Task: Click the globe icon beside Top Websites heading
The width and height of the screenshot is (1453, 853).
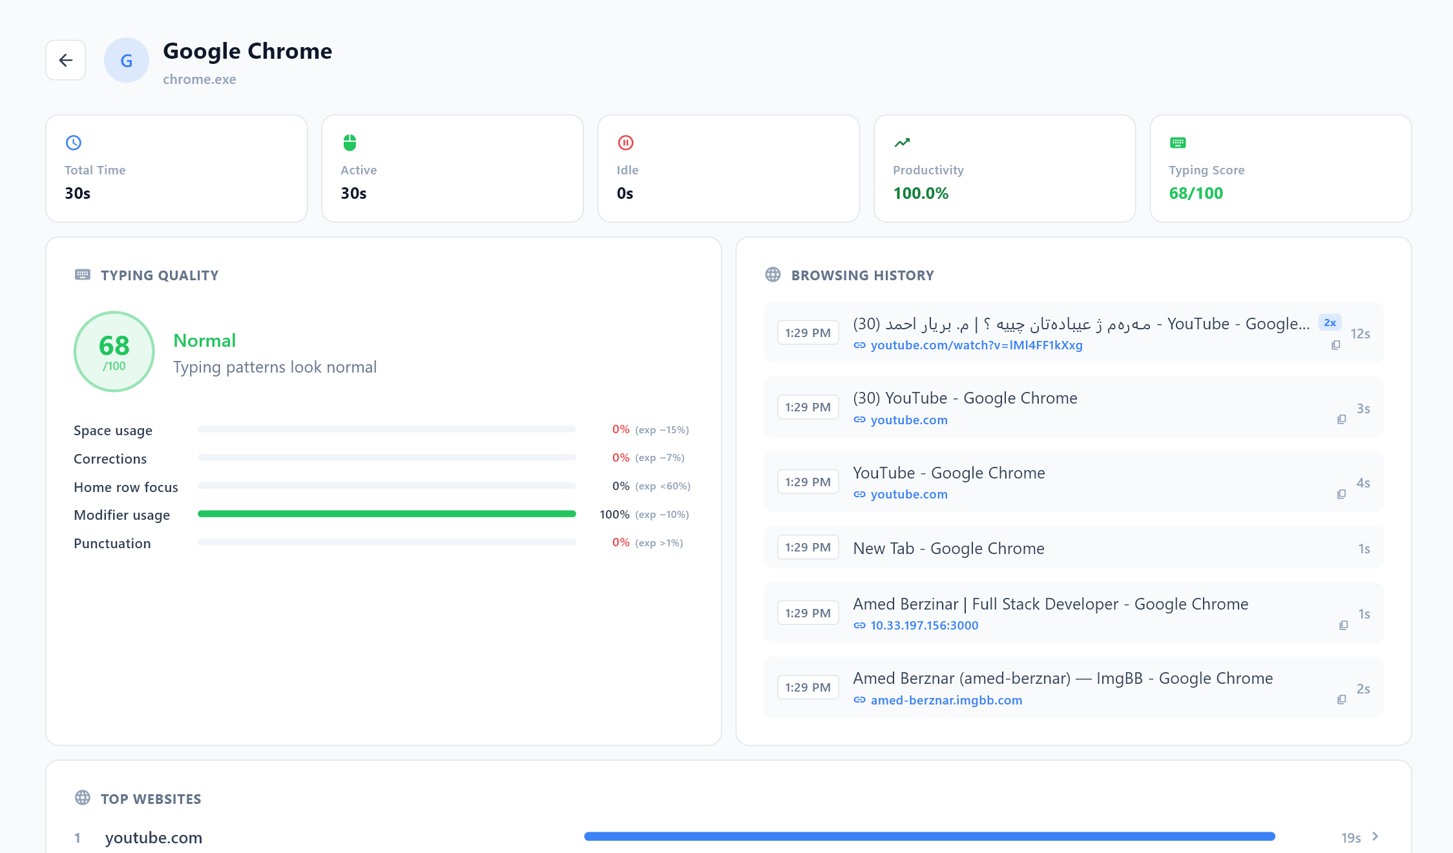Action: pos(83,797)
